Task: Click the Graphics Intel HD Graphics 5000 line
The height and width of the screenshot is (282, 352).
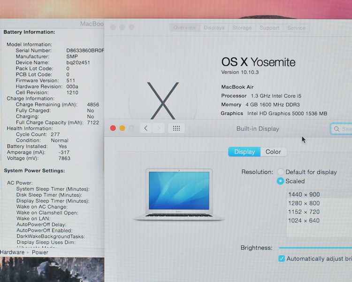Action: pos(274,113)
